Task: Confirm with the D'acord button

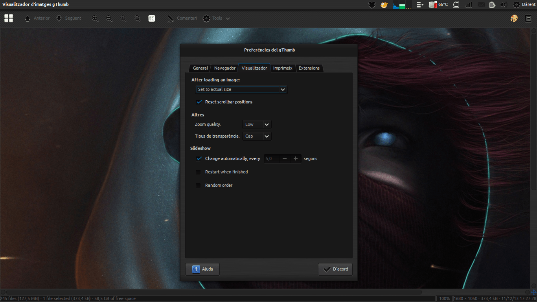Action: tap(335, 269)
